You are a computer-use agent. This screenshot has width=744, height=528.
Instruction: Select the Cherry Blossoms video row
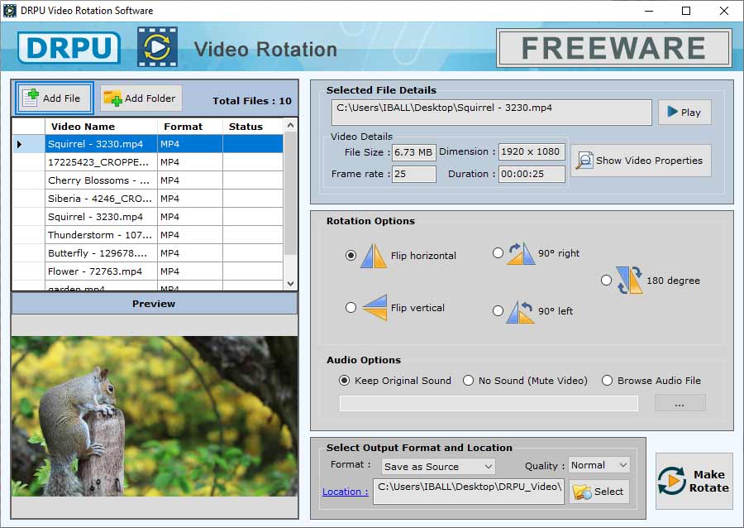tap(147, 180)
